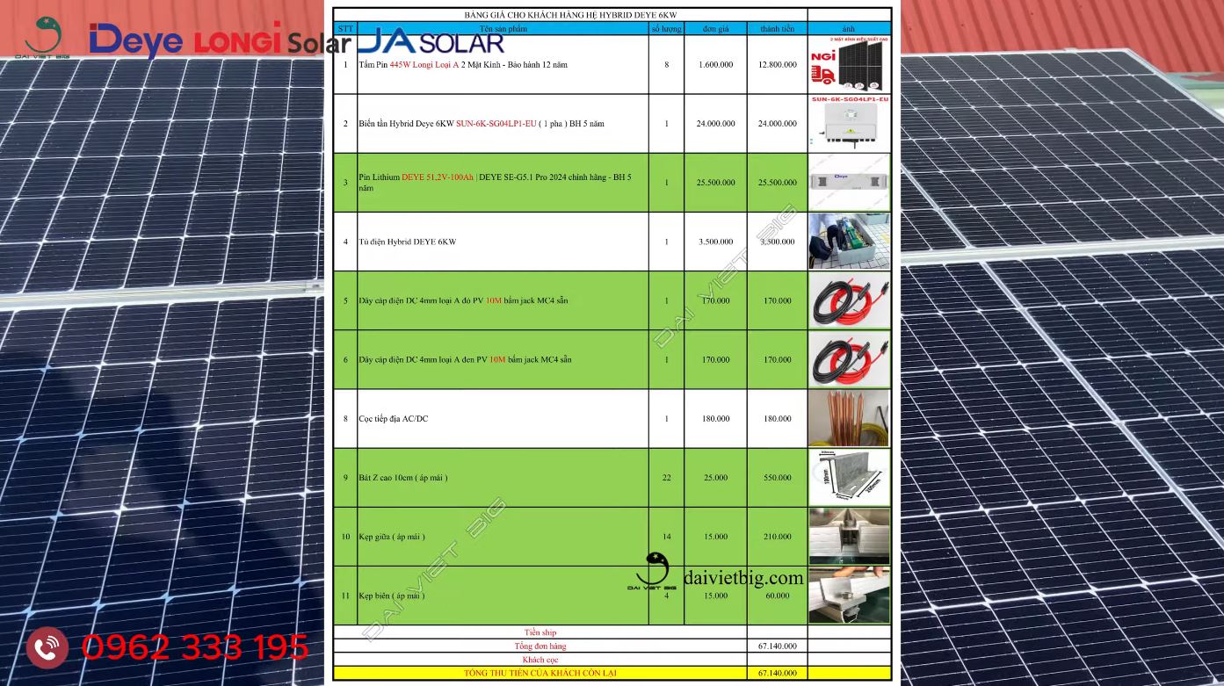
Task: Select the "Tiền ship" label
Action: (x=540, y=632)
